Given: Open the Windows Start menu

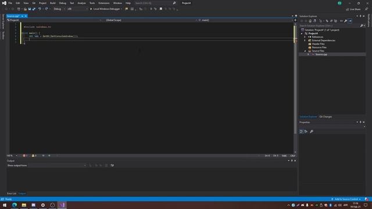Looking at the screenshot, I should coord(5,205).
